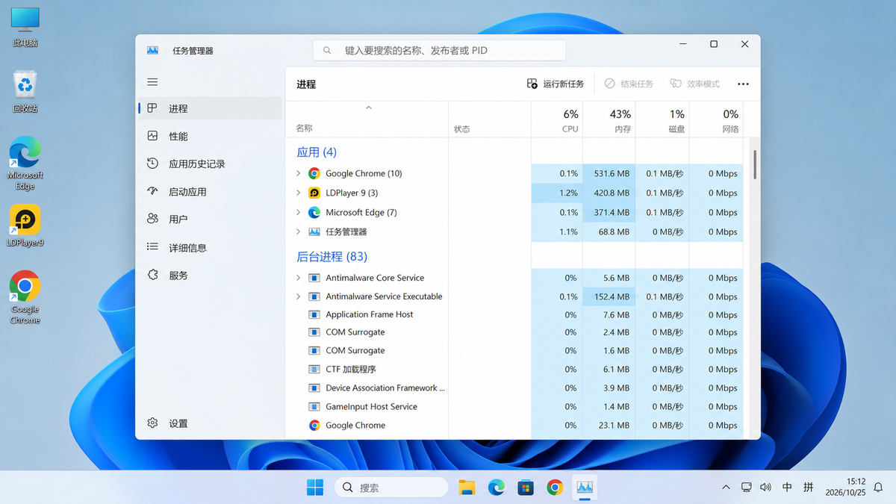The height and width of the screenshot is (504, 896).
Task: Collapse the column sort arrow above 名称
Action: [x=368, y=108]
